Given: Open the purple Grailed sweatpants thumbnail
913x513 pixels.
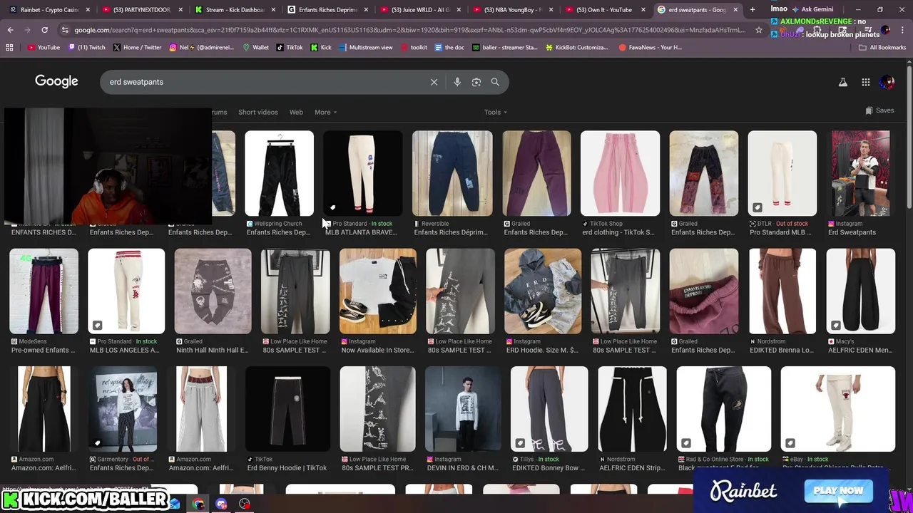Looking at the screenshot, I should [536, 173].
